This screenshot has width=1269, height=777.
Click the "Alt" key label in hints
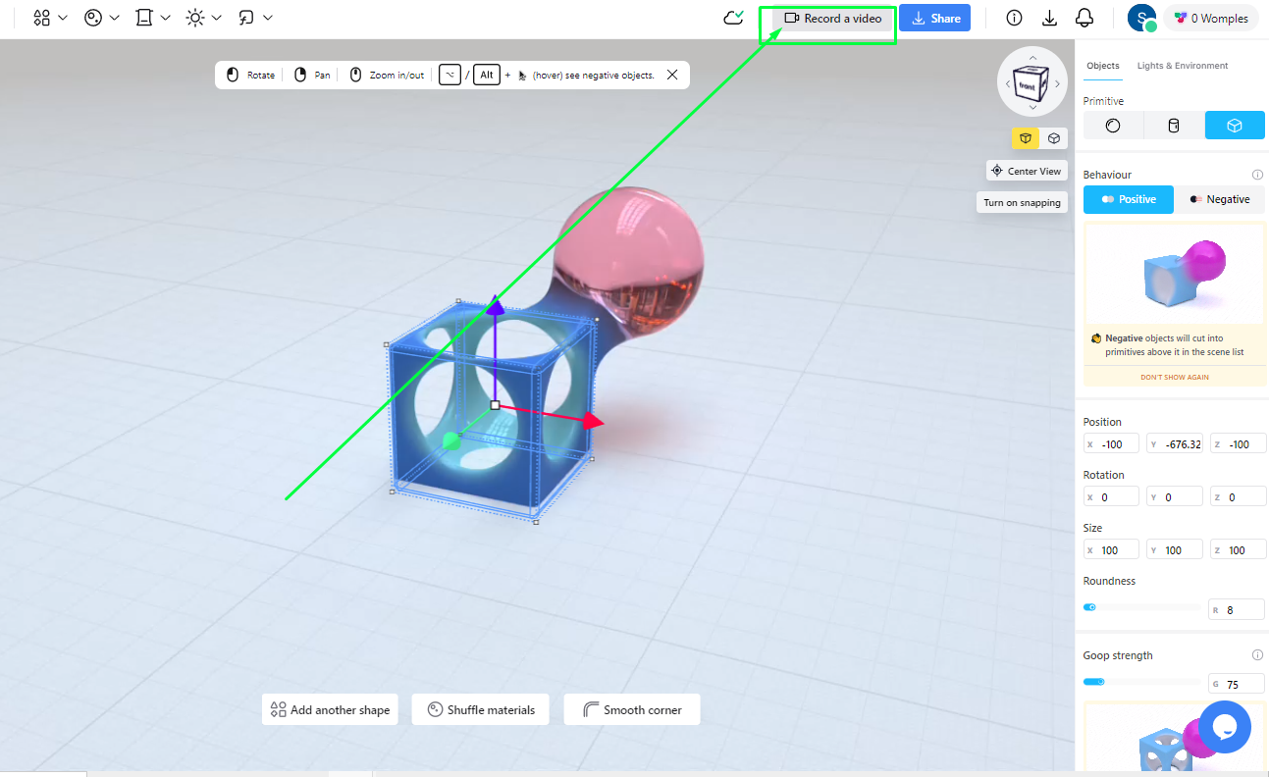tap(487, 75)
